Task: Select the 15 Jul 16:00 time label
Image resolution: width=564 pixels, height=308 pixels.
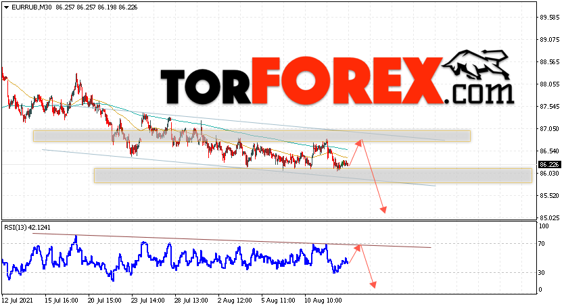Action: point(62,300)
